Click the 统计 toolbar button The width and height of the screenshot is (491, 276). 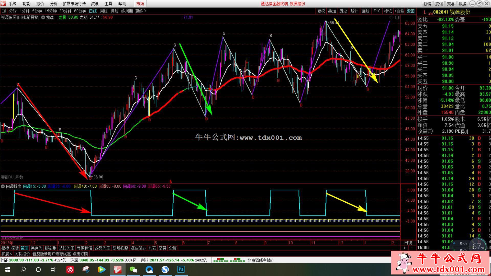point(354,11)
